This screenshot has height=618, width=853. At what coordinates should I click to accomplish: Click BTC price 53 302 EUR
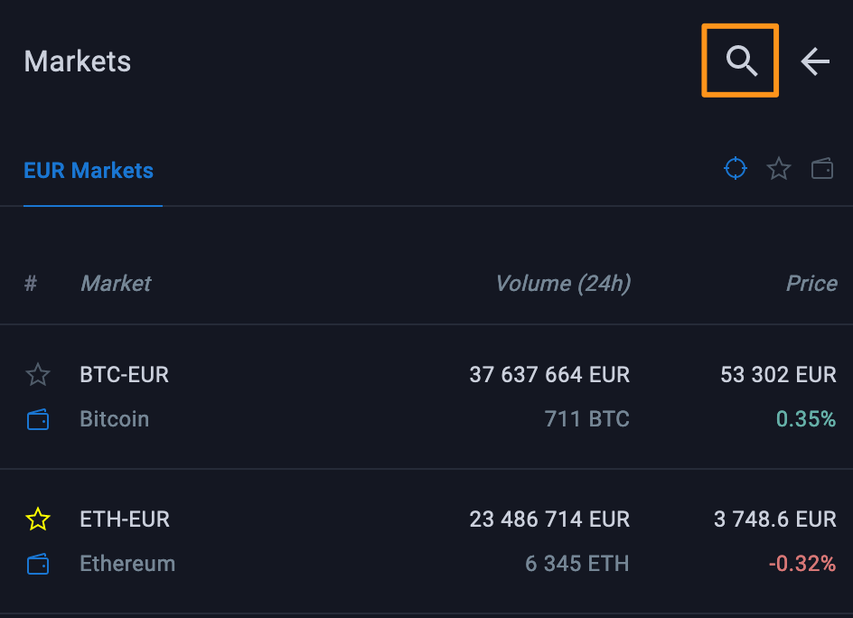(x=778, y=374)
